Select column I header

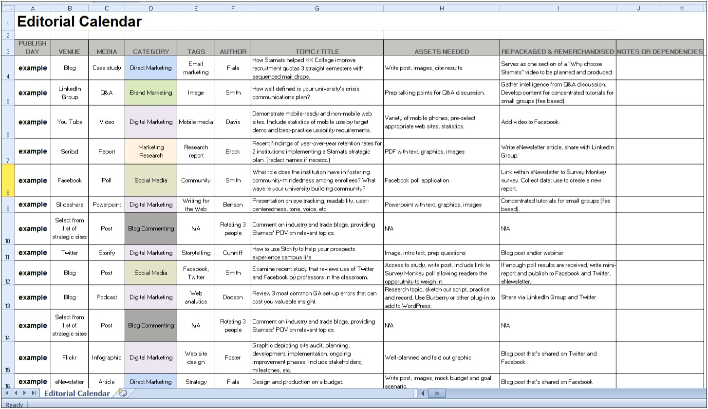[x=558, y=8]
